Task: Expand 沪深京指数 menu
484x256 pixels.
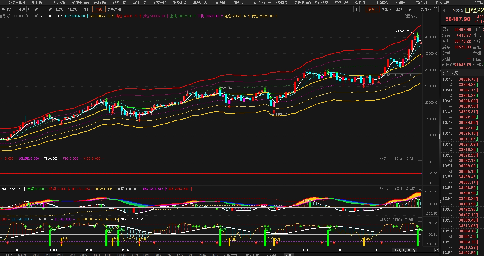Action: tap(82, 3)
